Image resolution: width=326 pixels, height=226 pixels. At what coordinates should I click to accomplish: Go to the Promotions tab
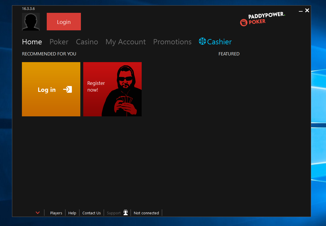point(172,42)
